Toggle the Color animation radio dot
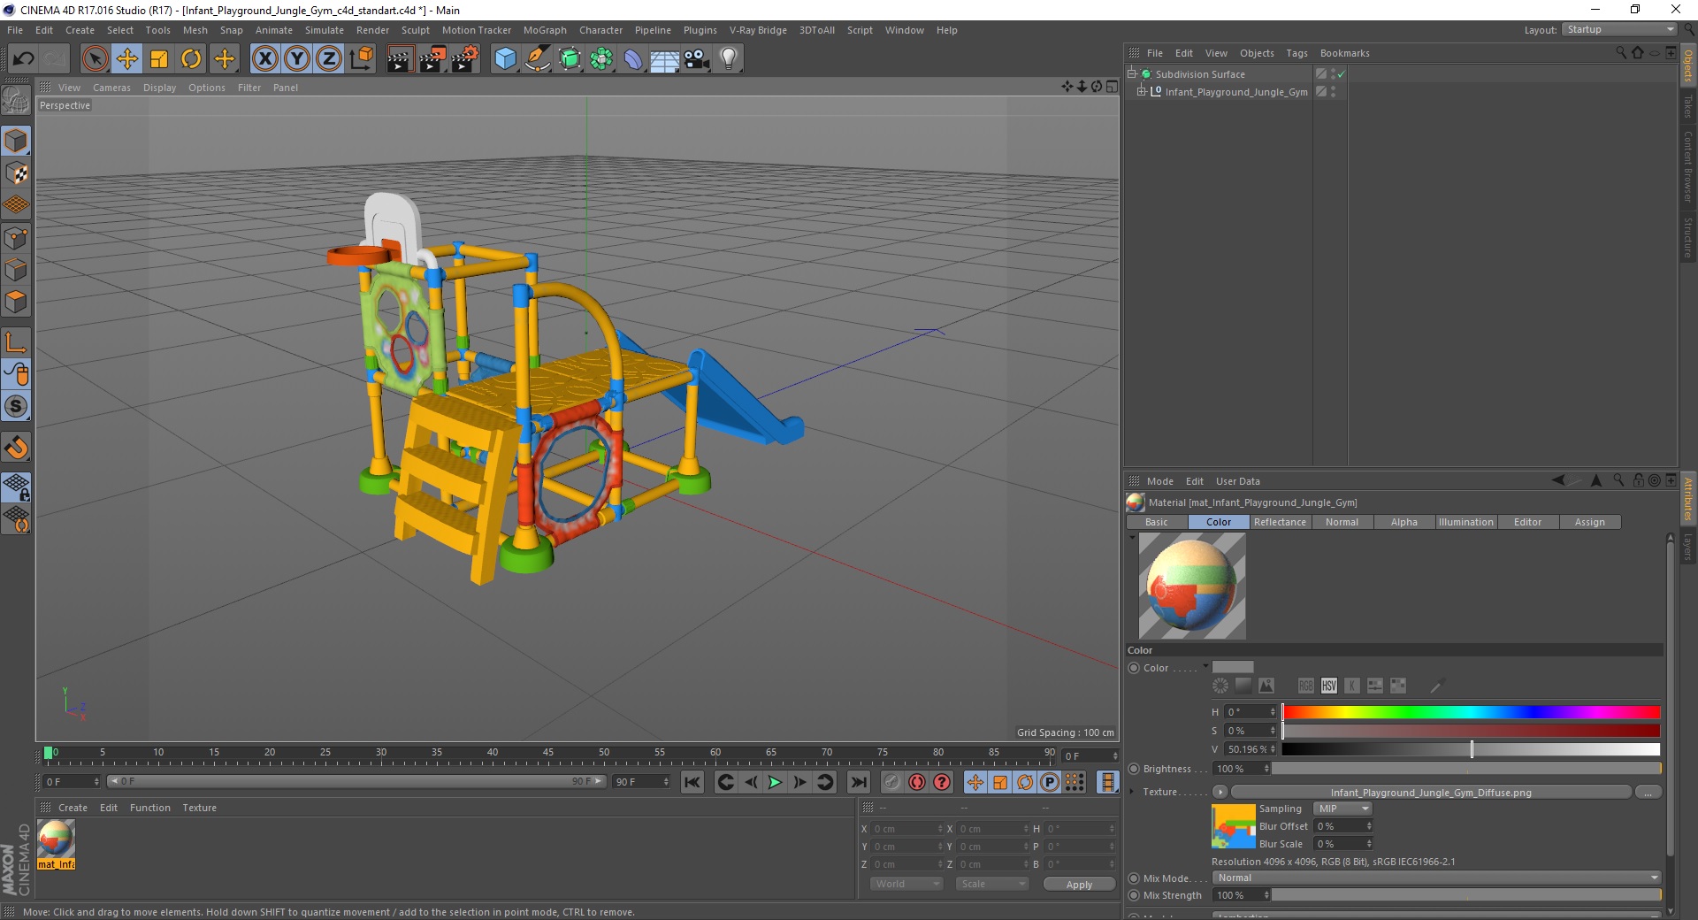The image size is (1698, 920). (1134, 668)
